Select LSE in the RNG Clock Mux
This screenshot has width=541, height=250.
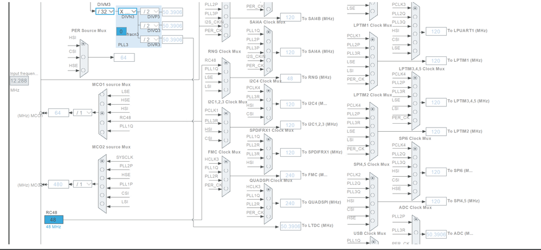(226, 80)
